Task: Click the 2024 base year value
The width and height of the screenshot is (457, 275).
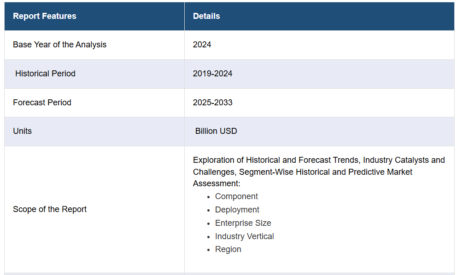Action: coord(202,45)
